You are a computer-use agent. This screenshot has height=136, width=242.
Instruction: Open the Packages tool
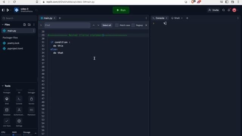coord(7,91)
